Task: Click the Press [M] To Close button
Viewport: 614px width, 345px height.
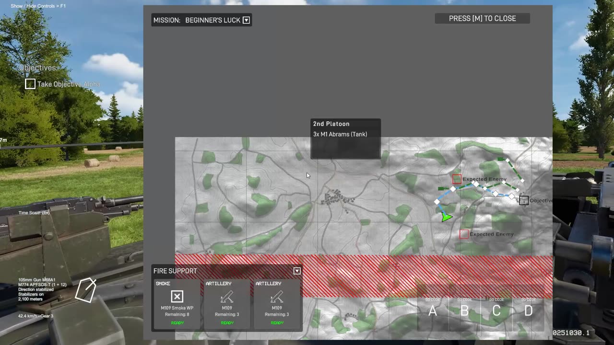Action: (x=482, y=18)
